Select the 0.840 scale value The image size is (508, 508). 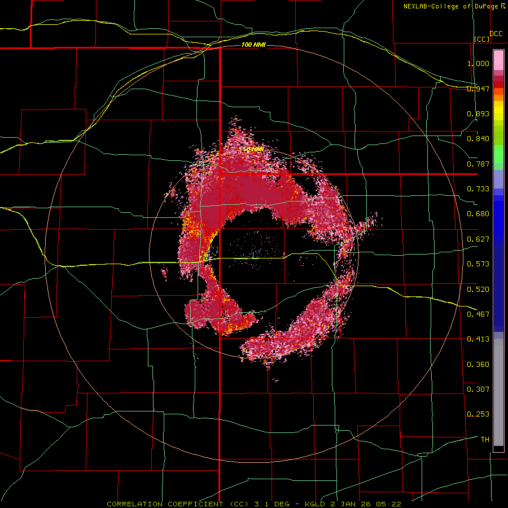[x=478, y=139]
